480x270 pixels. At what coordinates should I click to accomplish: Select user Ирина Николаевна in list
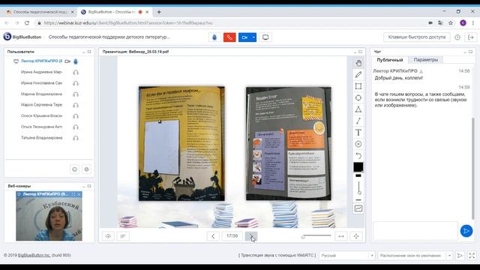pos(42,83)
